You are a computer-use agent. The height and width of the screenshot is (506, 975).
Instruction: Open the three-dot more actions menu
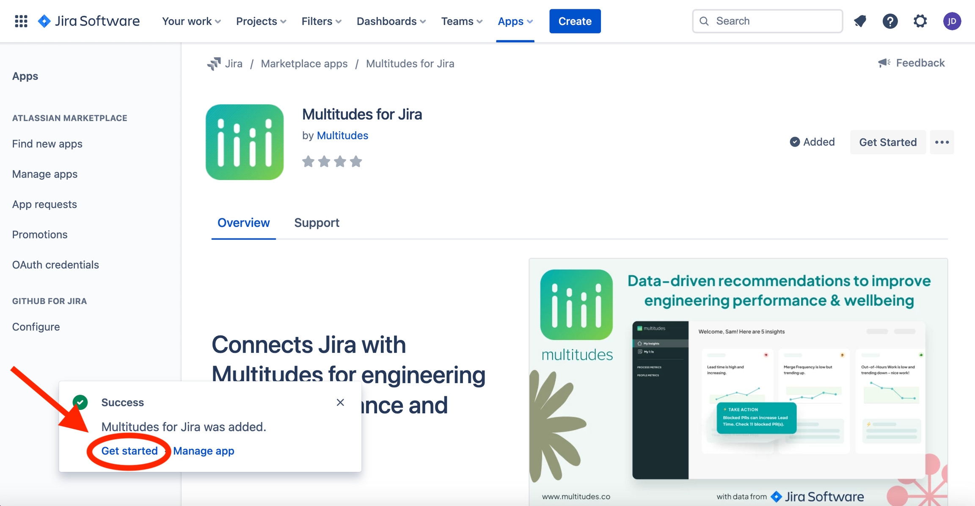(x=942, y=142)
